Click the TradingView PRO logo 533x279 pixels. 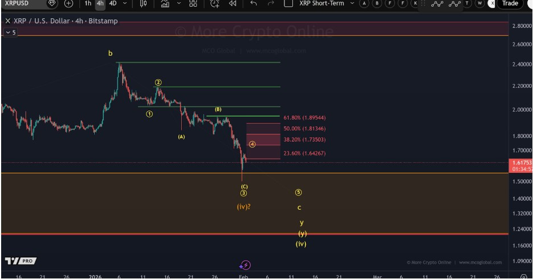(x=21, y=261)
